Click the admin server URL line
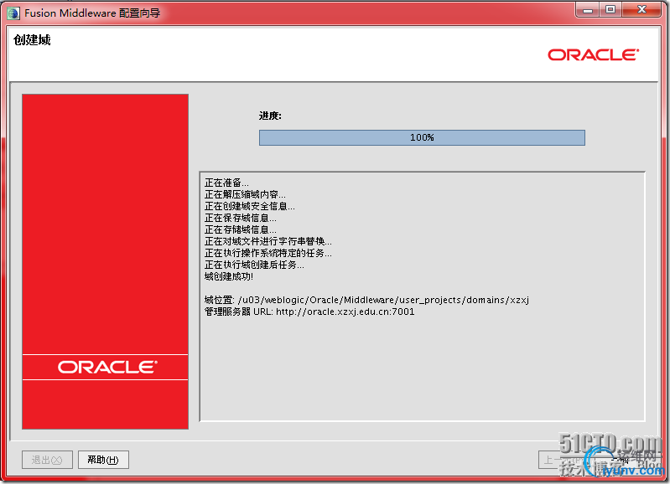The width and height of the screenshot is (670, 484). click(309, 312)
